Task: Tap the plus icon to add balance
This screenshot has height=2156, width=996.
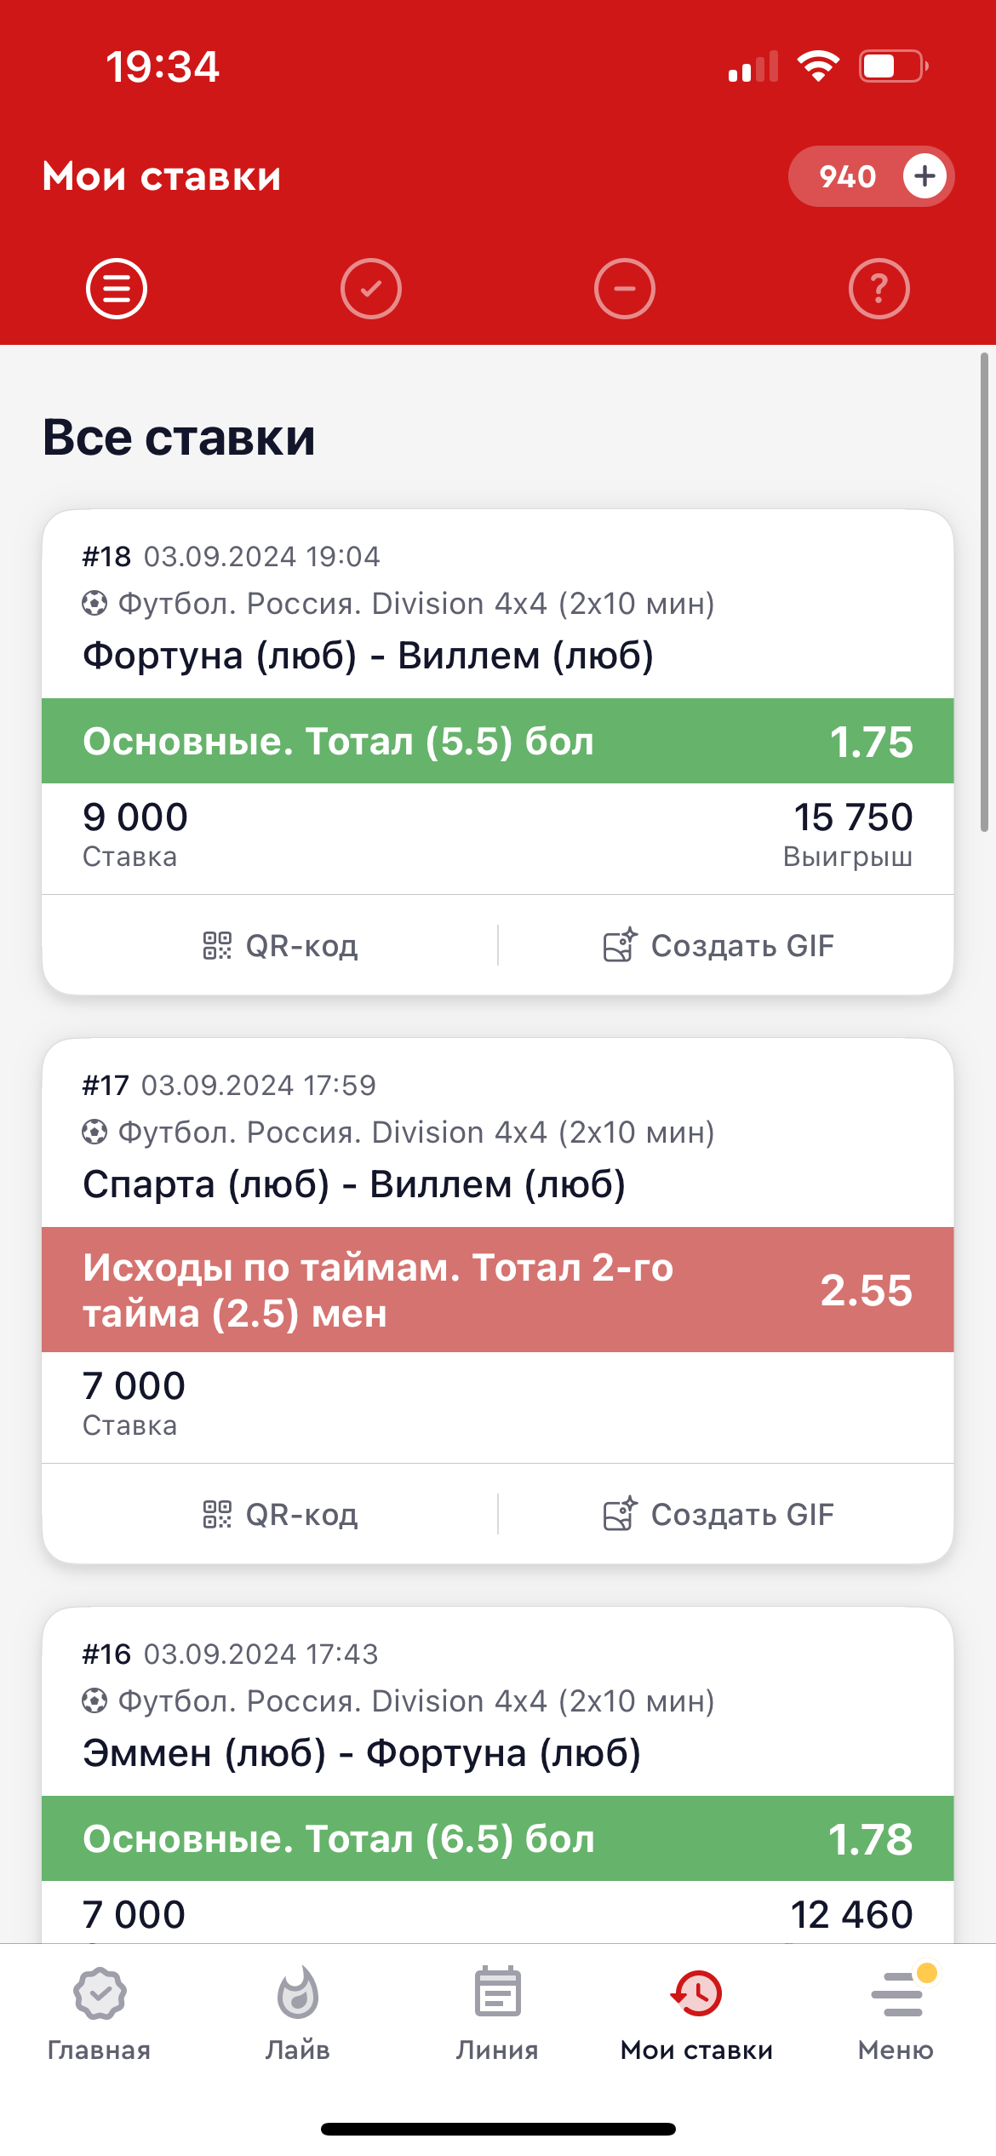Action: pos(924,176)
